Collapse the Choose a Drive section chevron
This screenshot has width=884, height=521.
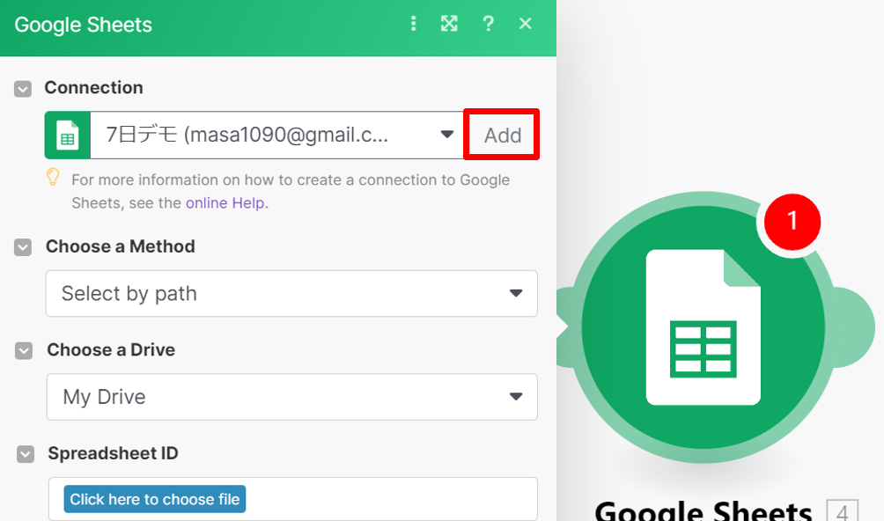tap(24, 351)
